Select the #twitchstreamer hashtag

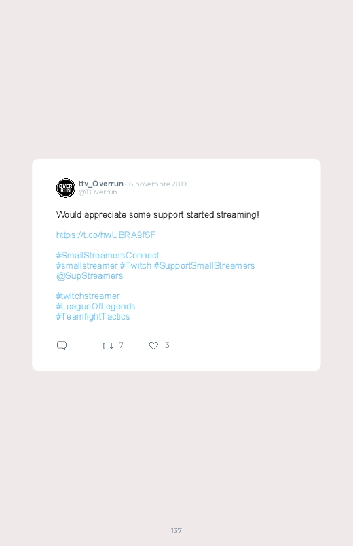88,296
